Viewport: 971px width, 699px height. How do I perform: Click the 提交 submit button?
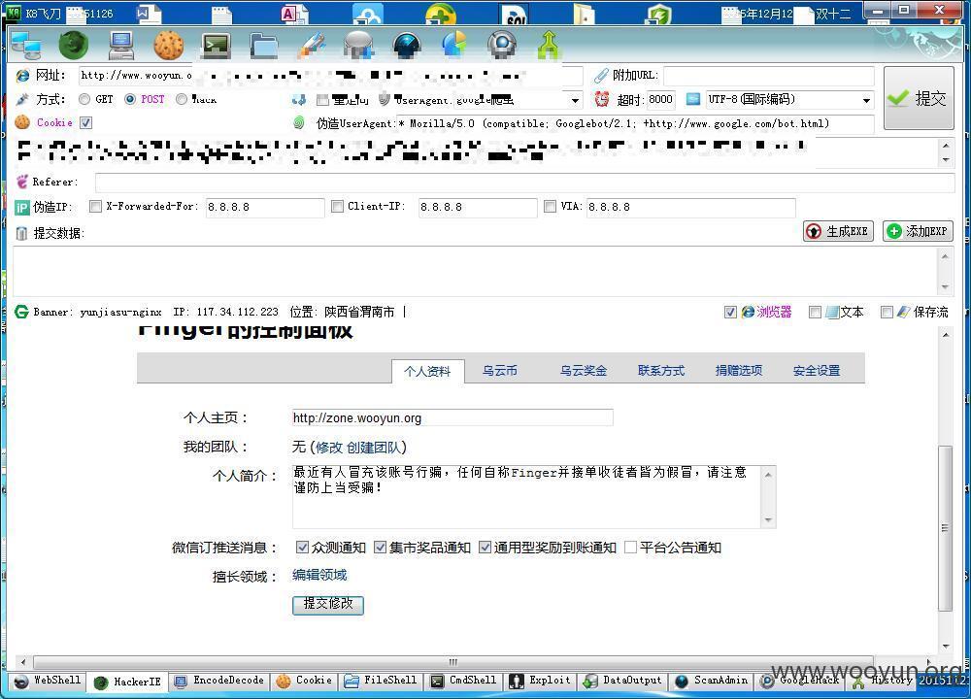919,98
